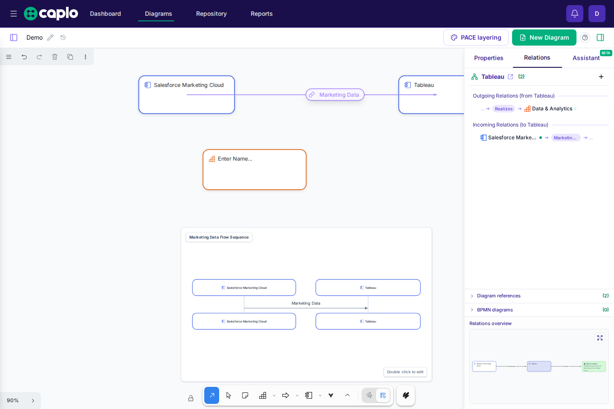Open the Repository menu
The width and height of the screenshot is (614, 409).
tap(211, 14)
